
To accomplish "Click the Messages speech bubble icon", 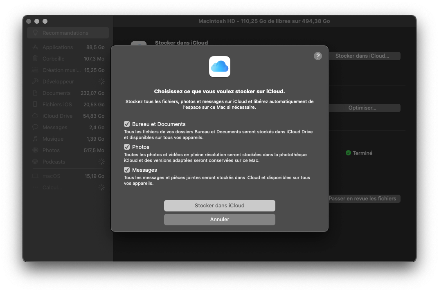I will (x=35, y=127).
